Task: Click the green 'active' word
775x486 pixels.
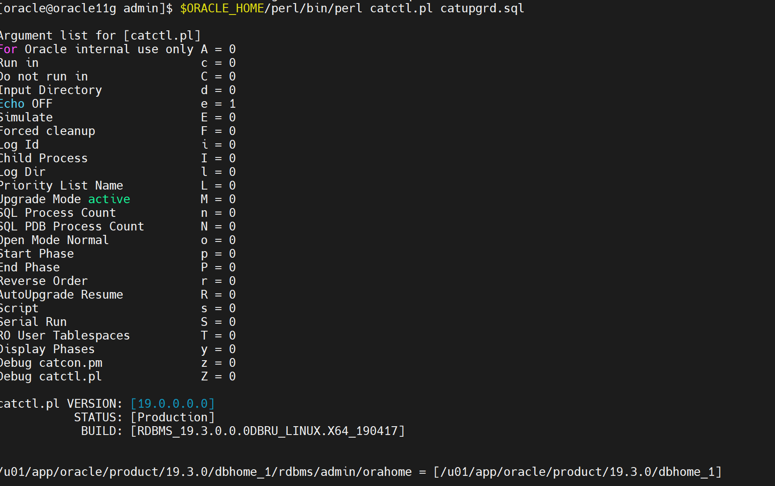Action: point(109,199)
